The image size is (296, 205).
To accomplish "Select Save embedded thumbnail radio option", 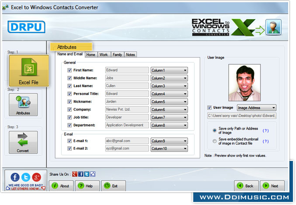I will click(x=214, y=141).
